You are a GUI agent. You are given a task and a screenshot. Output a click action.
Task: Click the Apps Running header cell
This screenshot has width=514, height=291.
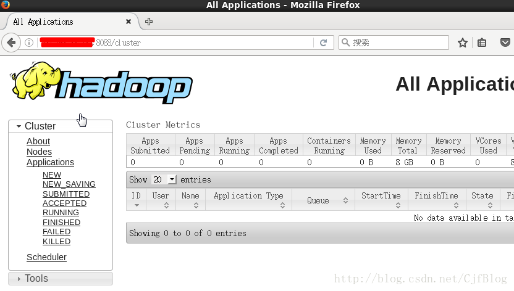click(x=234, y=145)
